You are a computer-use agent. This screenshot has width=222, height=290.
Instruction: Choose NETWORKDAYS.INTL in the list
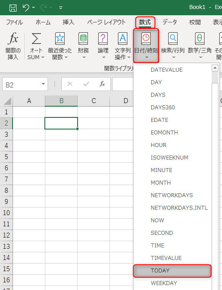click(179, 208)
